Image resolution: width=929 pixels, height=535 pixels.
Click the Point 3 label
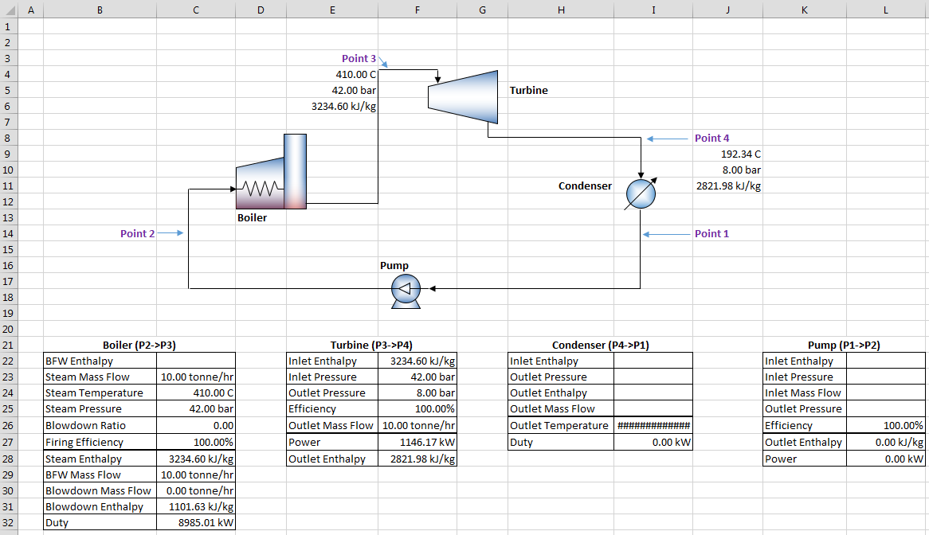click(359, 59)
